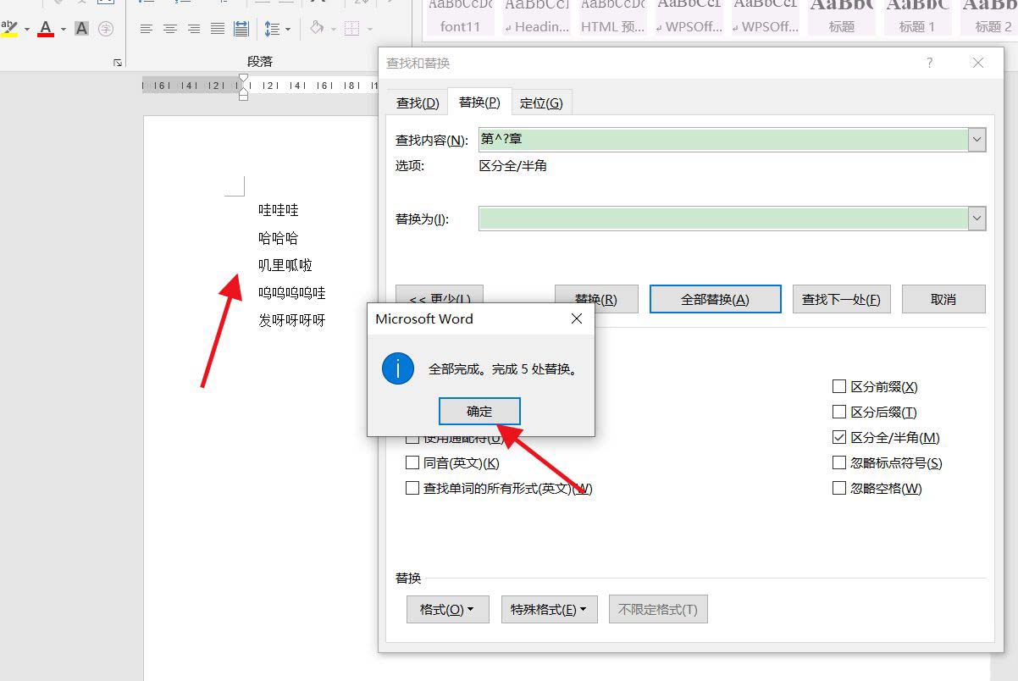The width and height of the screenshot is (1018, 681).
Task: Select the font11 style in gallery
Action: click(x=460, y=17)
